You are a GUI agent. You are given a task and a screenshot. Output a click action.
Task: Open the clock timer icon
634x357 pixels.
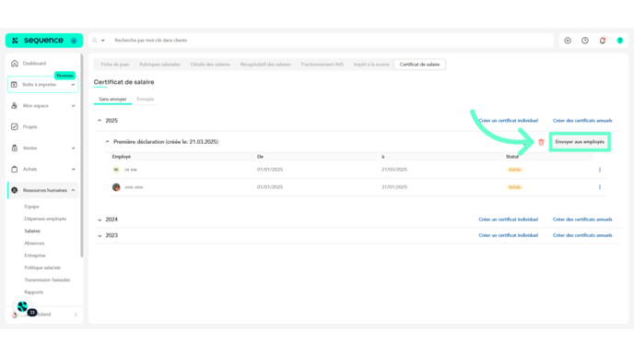click(585, 41)
